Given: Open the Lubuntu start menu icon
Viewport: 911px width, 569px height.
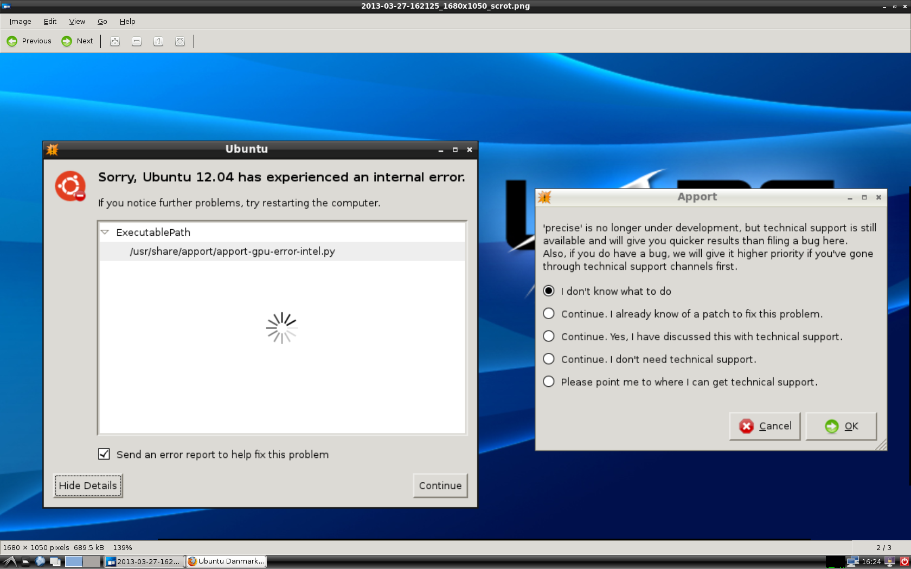Looking at the screenshot, I should click(x=9, y=561).
